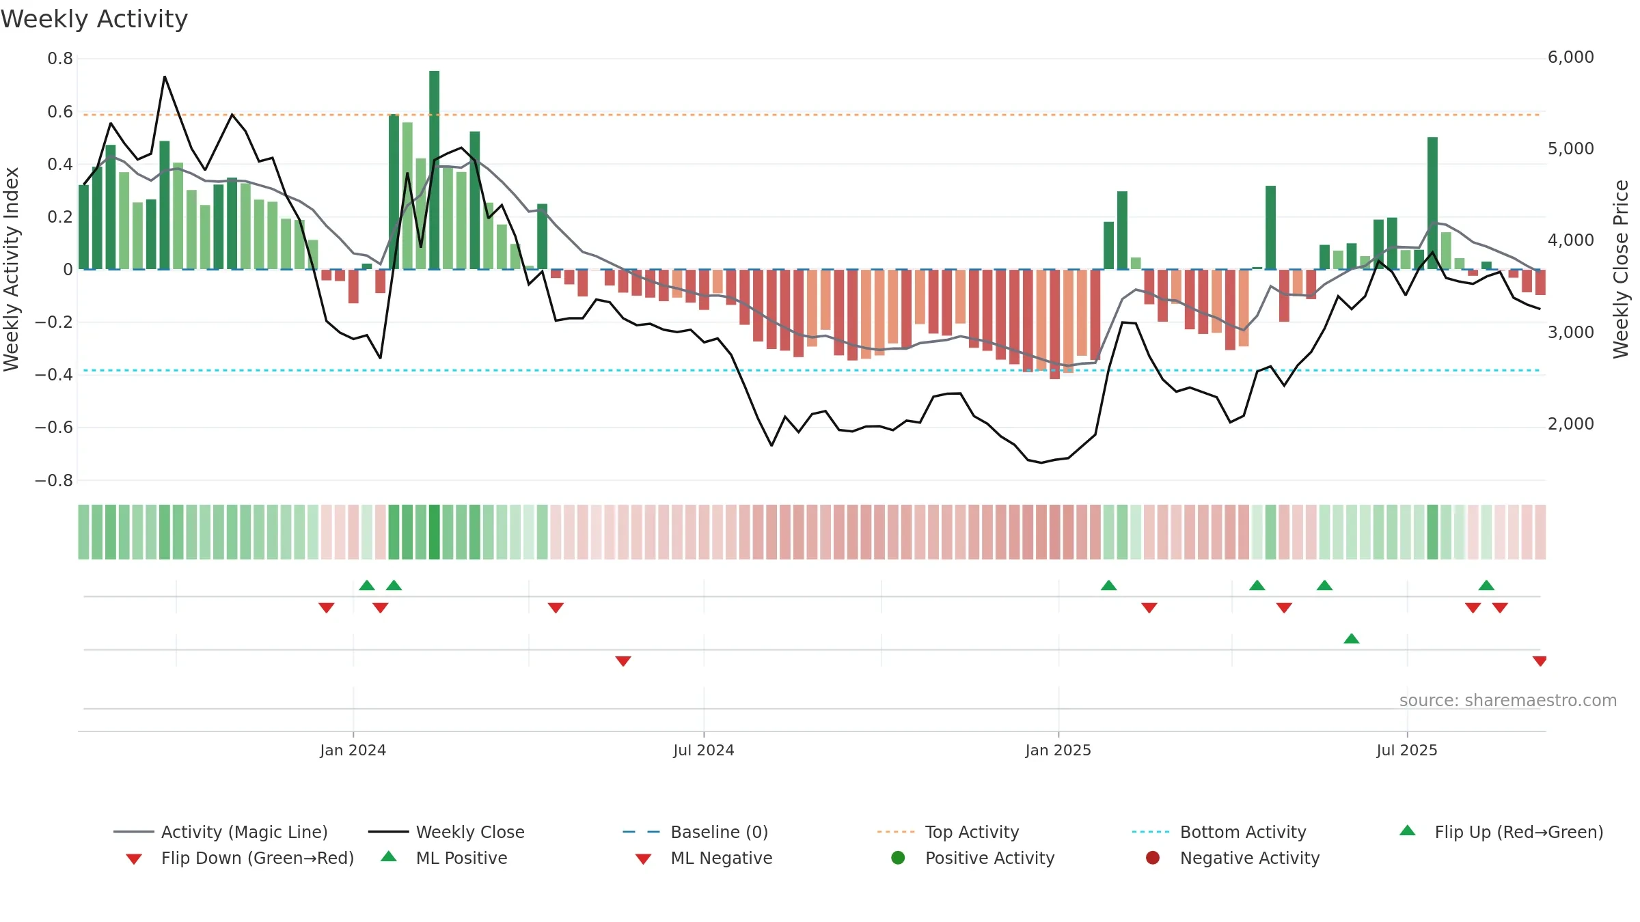
Task: Click the '6,000' right axis tick label
Action: pos(1571,57)
